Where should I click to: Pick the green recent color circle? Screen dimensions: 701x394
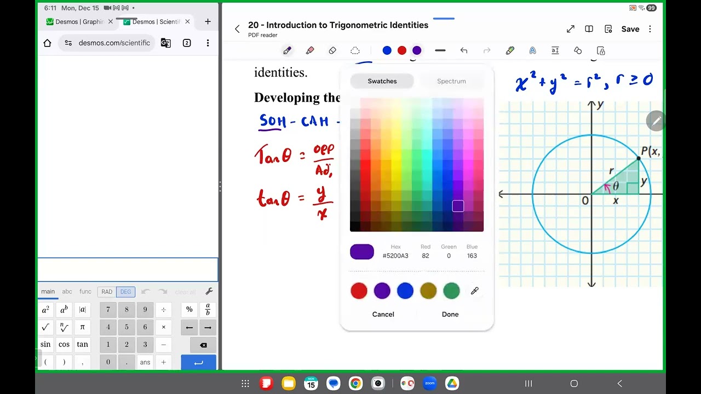(451, 291)
